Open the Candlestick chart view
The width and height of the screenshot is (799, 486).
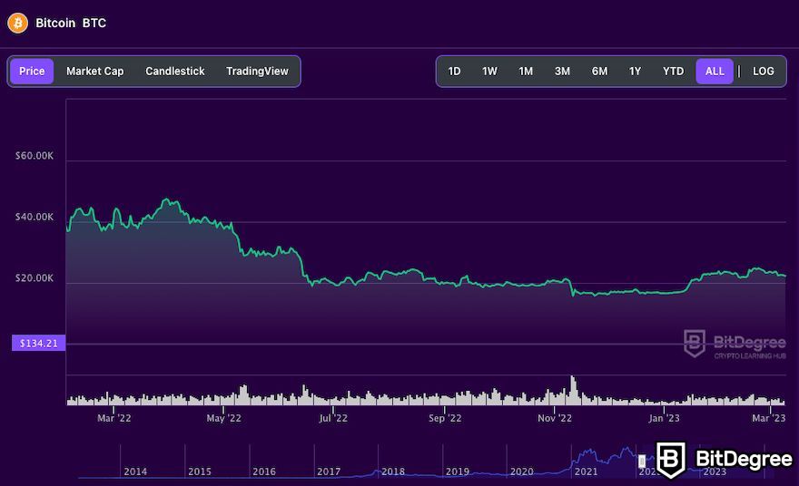[x=174, y=72]
